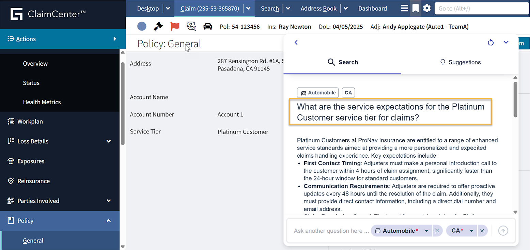
Task: Open the payments icon in the claim infobar
Action: (191, 26)
